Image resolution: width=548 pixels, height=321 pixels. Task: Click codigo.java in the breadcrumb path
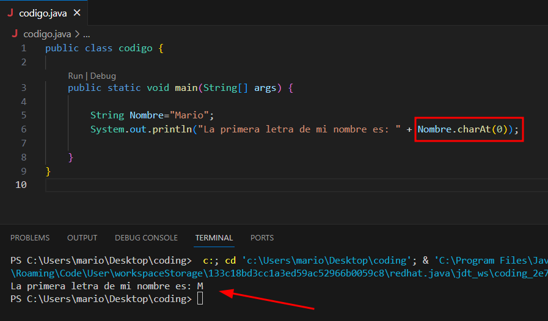click(47, 34)
